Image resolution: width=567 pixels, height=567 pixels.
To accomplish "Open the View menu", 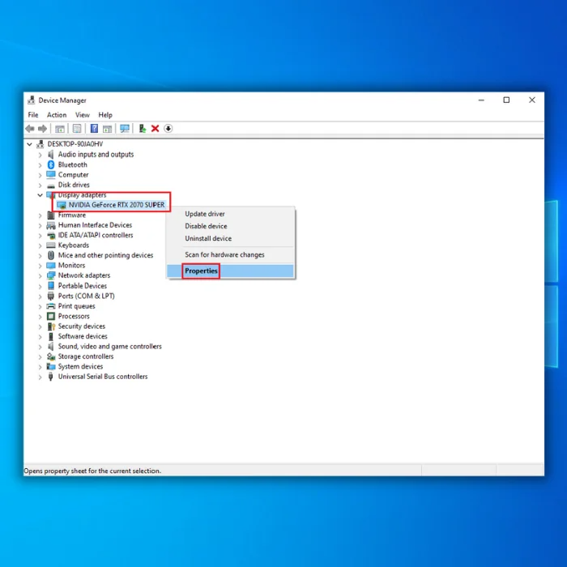I will (83, 115).
